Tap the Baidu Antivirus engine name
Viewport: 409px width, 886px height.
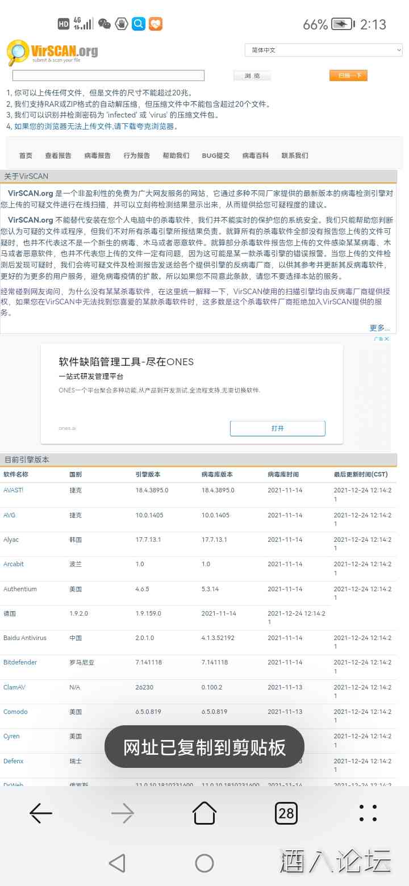pos(24,638)
